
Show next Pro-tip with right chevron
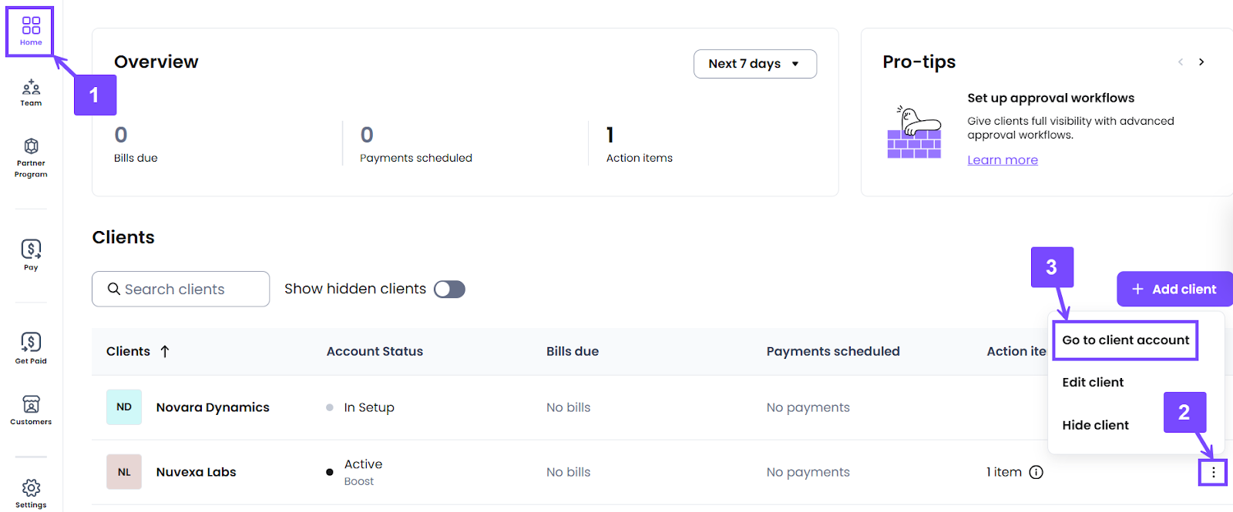[x=1201, y=62]
